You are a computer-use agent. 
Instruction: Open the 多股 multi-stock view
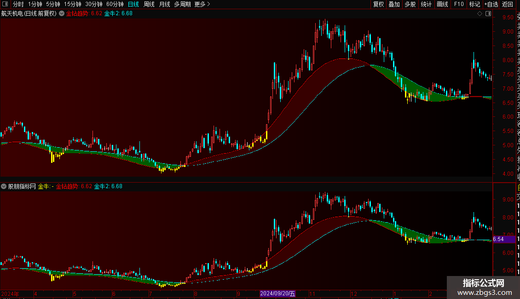(x=410, y=4)
